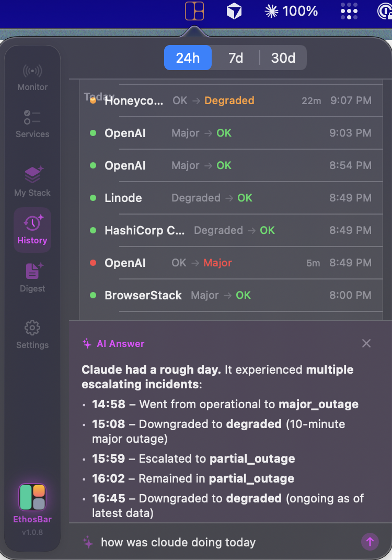392x560 pixels.
Task: Switch to the 7d time range
Action: pos(236,58)
